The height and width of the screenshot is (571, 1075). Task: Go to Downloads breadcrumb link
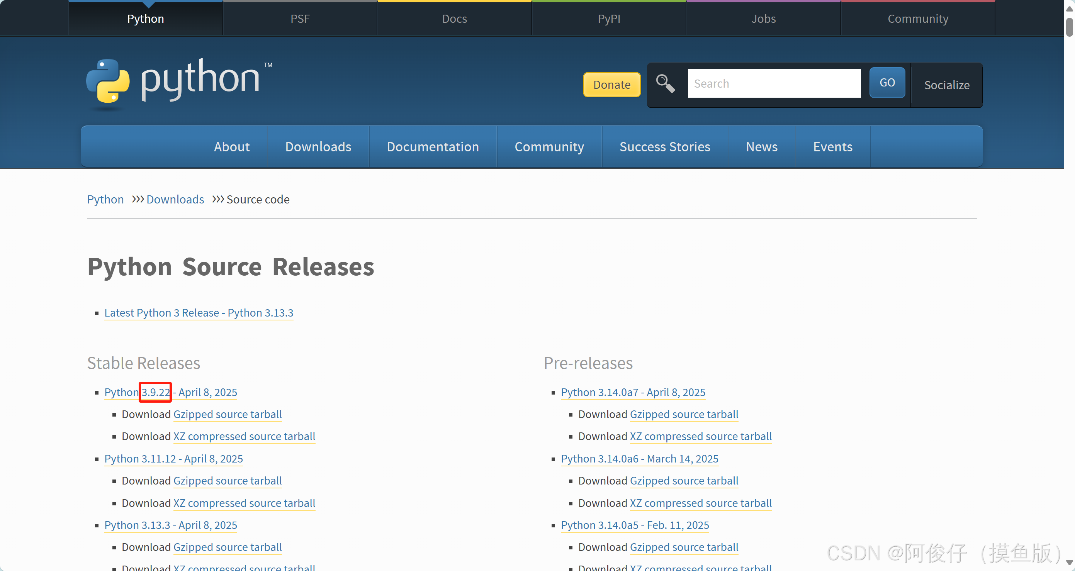point(175,199)
